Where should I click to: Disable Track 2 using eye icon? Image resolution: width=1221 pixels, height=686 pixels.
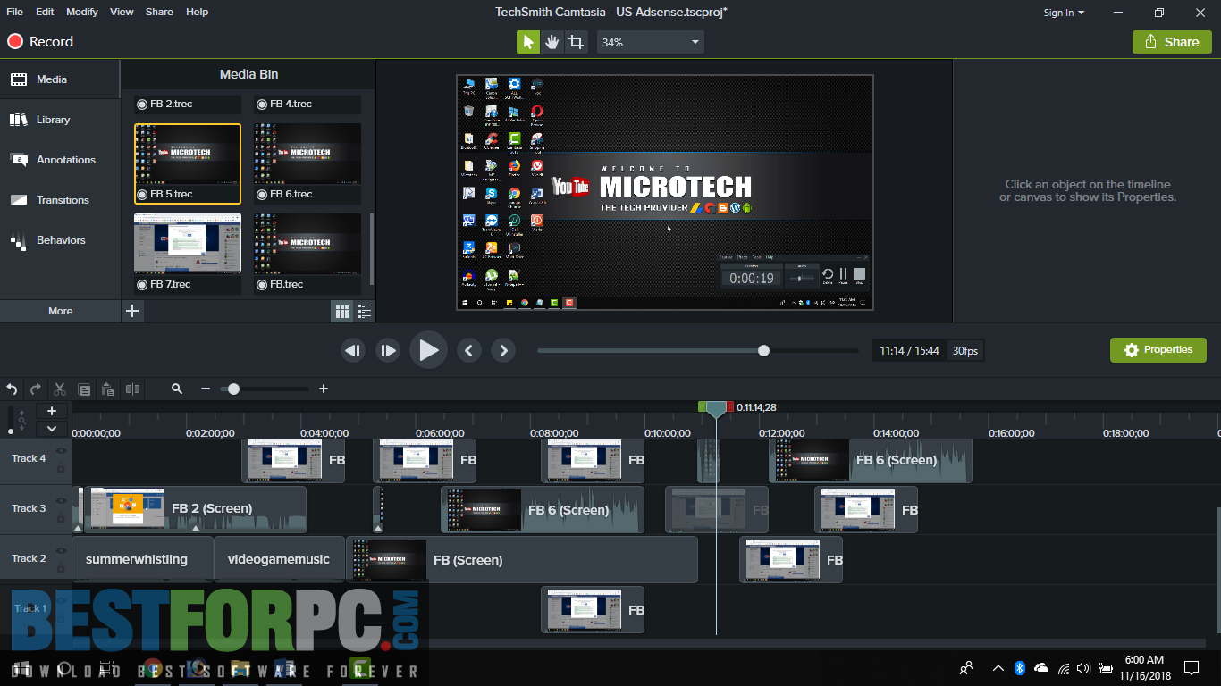click(x=62, y=551)
